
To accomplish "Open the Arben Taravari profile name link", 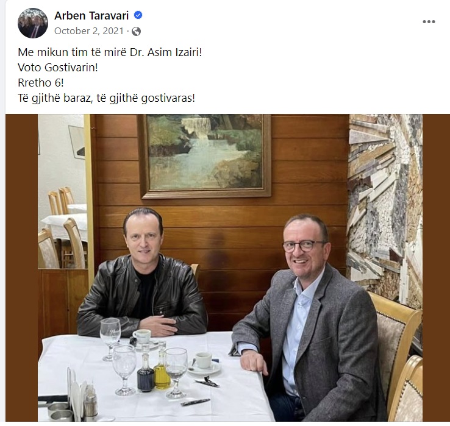I will pos(91,15).
